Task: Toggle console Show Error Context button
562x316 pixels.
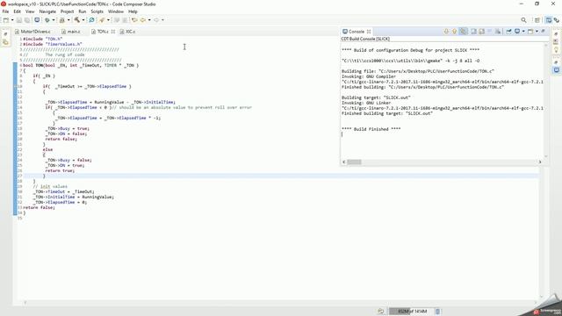Action: pyautogui.click(x=463, y=32)
